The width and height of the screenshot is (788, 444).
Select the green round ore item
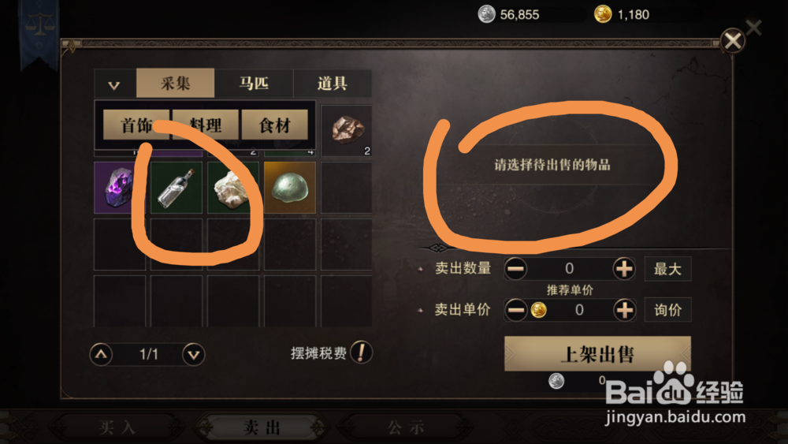pos(290,188)
